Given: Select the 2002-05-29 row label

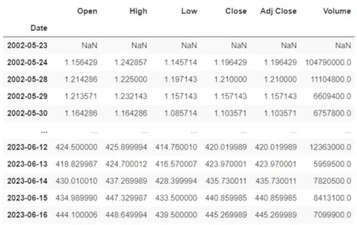Looking at the screenshot, I should tap(27, 96).
